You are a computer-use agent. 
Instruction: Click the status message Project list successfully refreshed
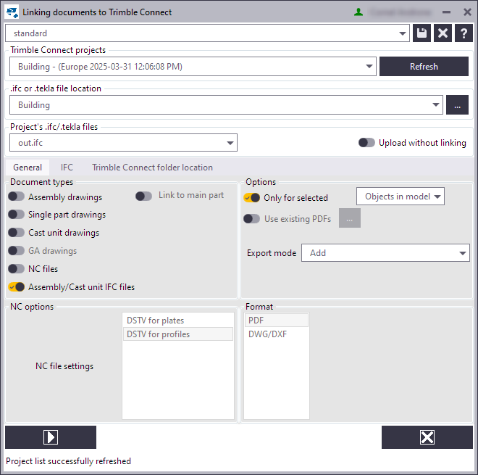point(68,461)
